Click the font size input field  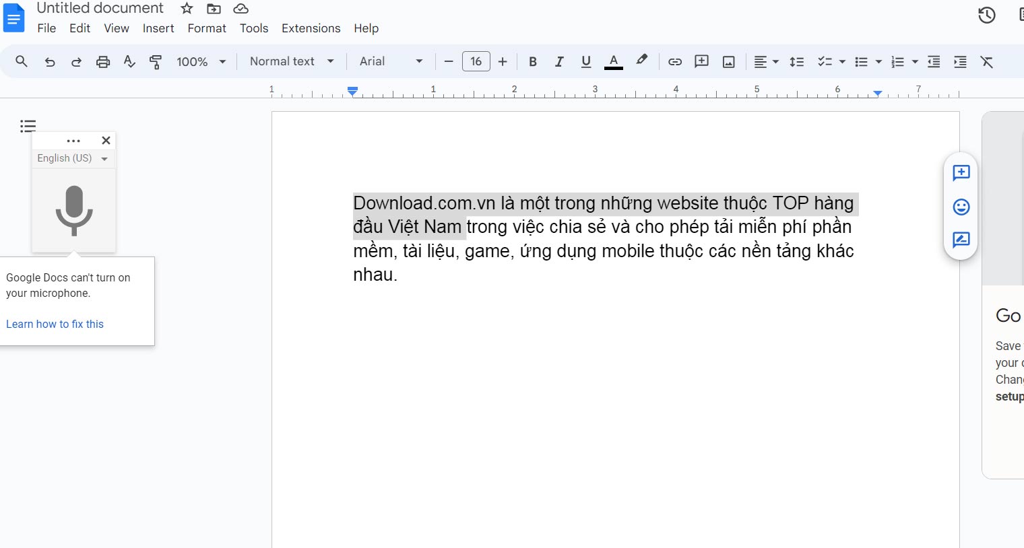pos(476,61)
